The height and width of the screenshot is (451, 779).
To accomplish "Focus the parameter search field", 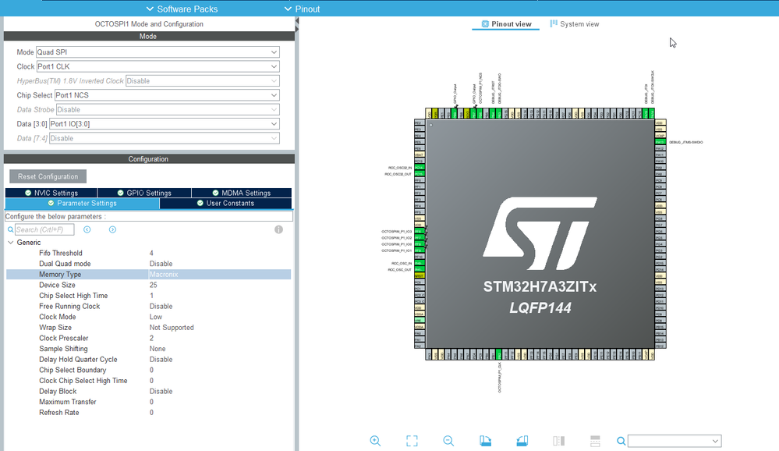I will (x=44, y=229).
